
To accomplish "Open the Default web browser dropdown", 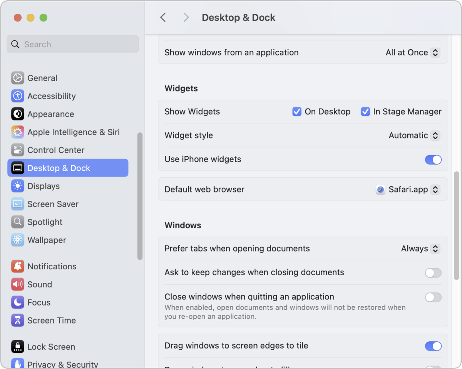I will [x=435, y=189].
